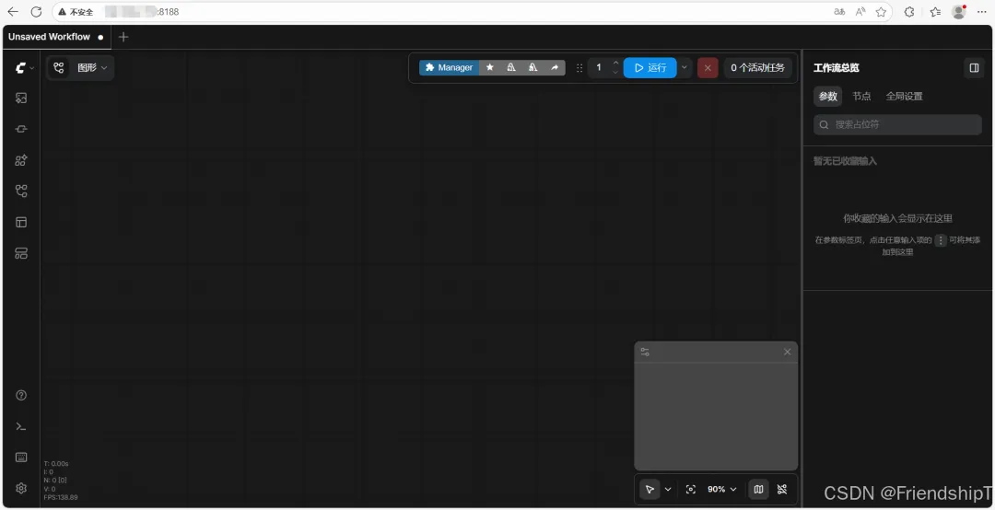Click the read aloud icon
Viewport: 995px width, 510px height.
[x=860, y=11]
